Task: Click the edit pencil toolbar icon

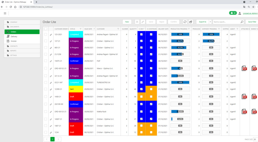Action: pyautogui.click(x=143, y=22)
